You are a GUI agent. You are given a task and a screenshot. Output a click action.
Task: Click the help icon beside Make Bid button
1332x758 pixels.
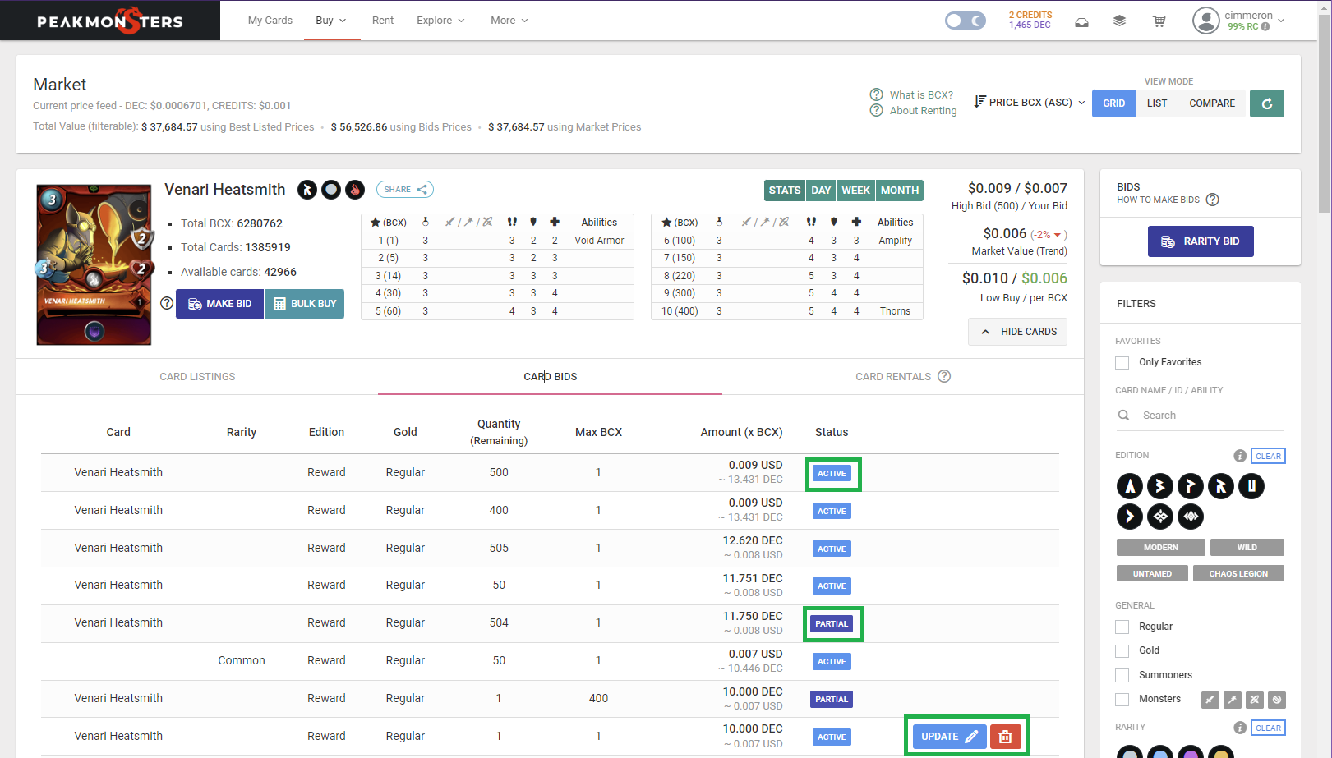tap(167, 303)
